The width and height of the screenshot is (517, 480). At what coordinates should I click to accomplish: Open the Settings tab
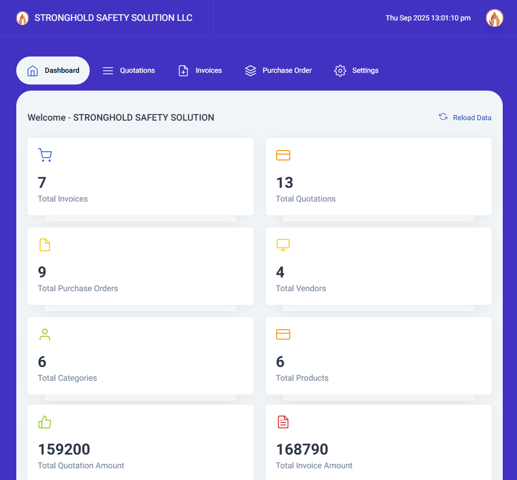356,71
